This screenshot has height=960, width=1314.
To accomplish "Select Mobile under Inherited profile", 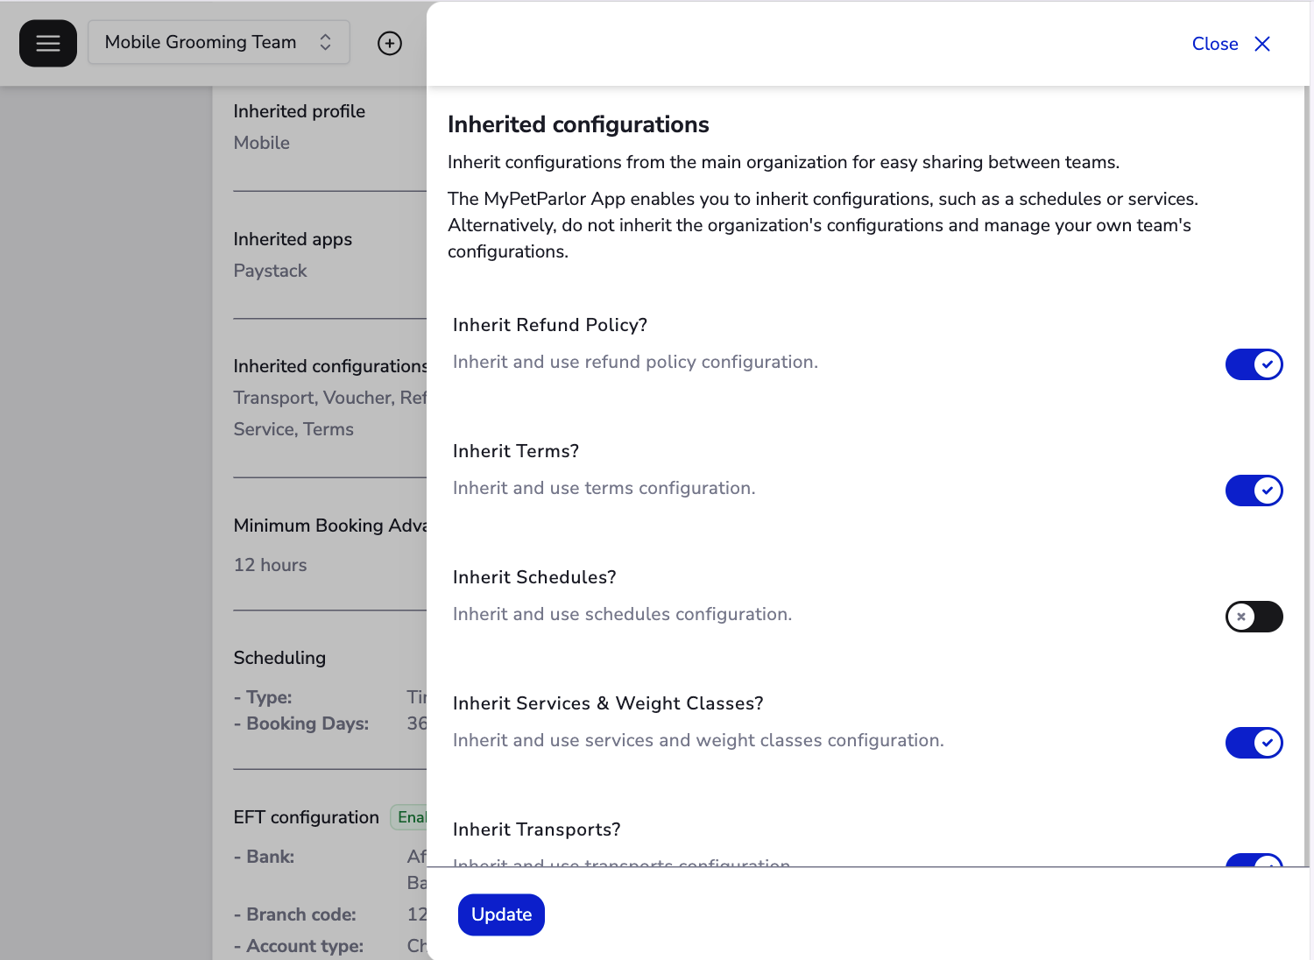I will (x=261, y=143).
